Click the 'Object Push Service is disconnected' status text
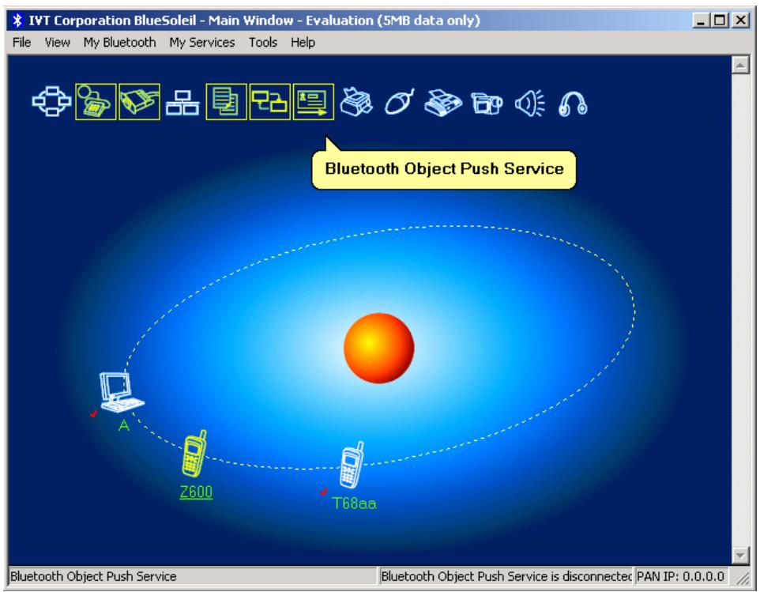 click(x=506, y=576)
